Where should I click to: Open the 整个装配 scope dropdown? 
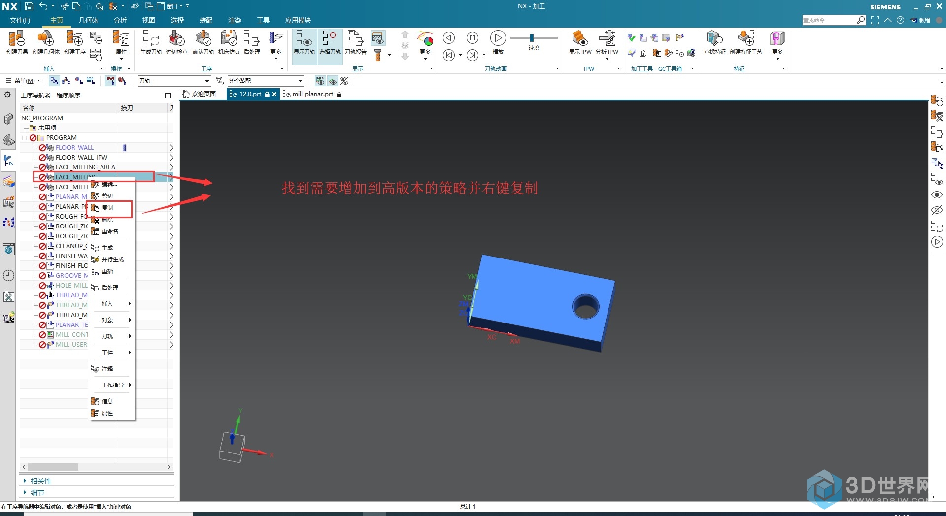pos(266,81)
